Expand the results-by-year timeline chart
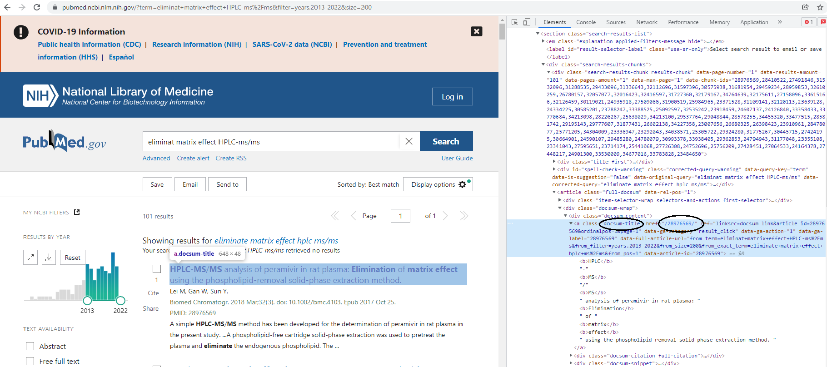The height and width of the screenshot is (367, 827). coord(30,258)
